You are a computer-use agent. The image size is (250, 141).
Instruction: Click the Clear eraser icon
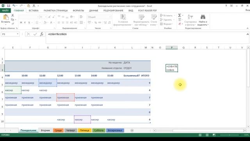click(x=180, y=24)
